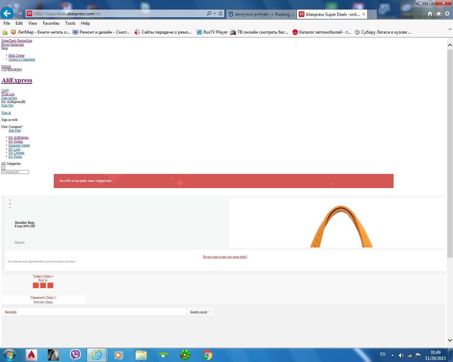Open the ТВ онлайн смотреть bookmark
This screenshot has height=362, width=453.
click(x=259, y=32)
